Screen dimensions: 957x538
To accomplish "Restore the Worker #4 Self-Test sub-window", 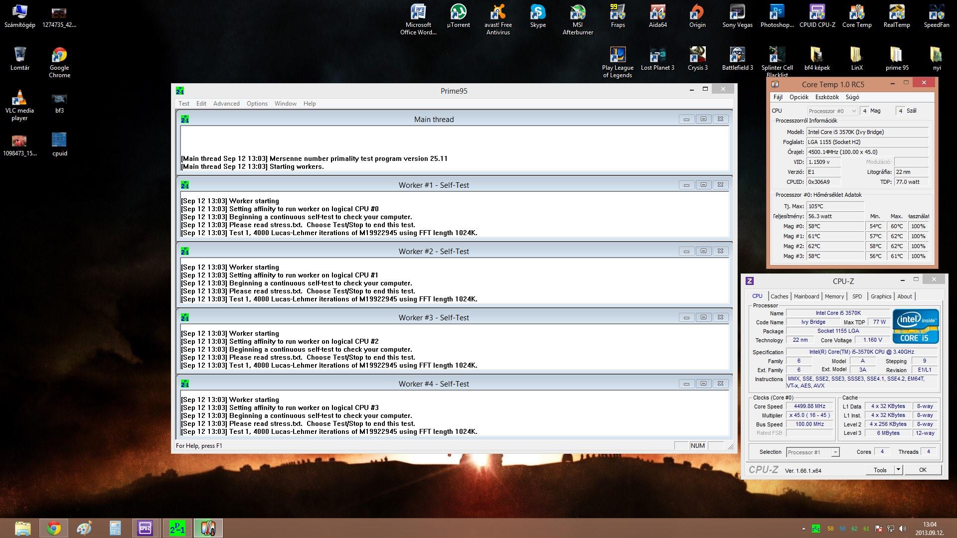I will (703, 384).
